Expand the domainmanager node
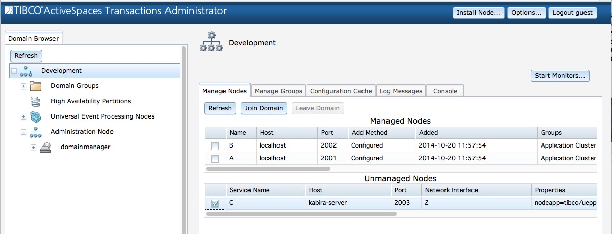Screen dimensions: 612x234 click(33, 147)
